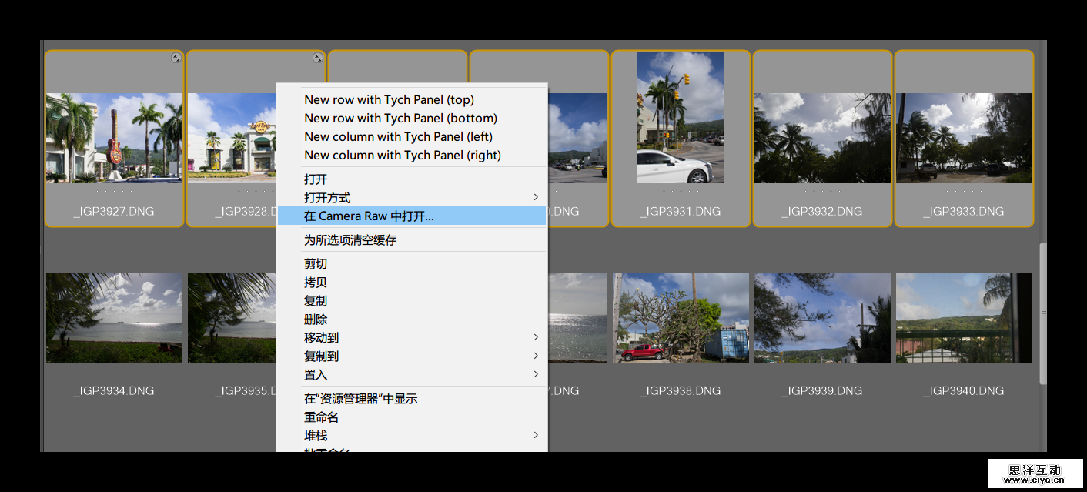Screen dimensions: 1087x492
Task: Select the _IGP3940.DNG thumbnail
Action: coord(964,317)
